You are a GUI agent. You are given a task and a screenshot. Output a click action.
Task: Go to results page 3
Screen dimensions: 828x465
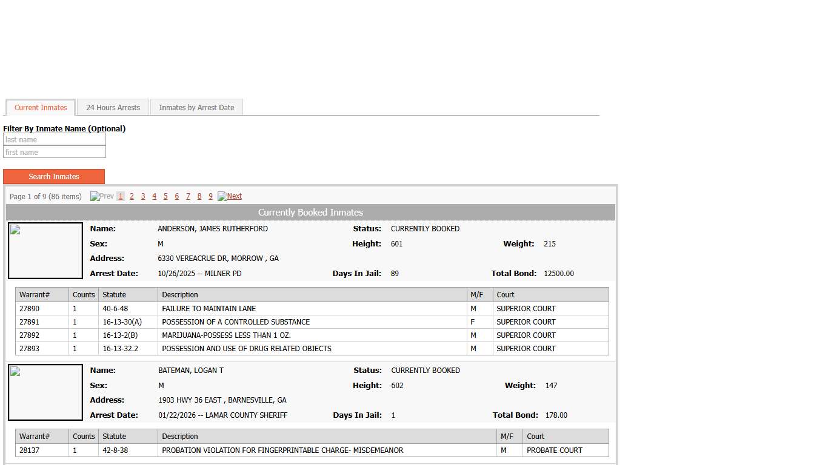click(x=143, y=196)
